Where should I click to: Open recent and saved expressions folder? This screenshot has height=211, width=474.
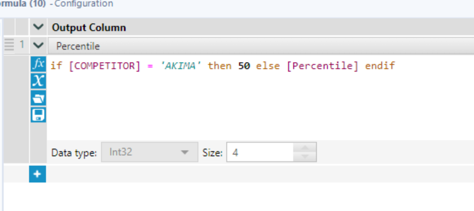click(38, 98)
